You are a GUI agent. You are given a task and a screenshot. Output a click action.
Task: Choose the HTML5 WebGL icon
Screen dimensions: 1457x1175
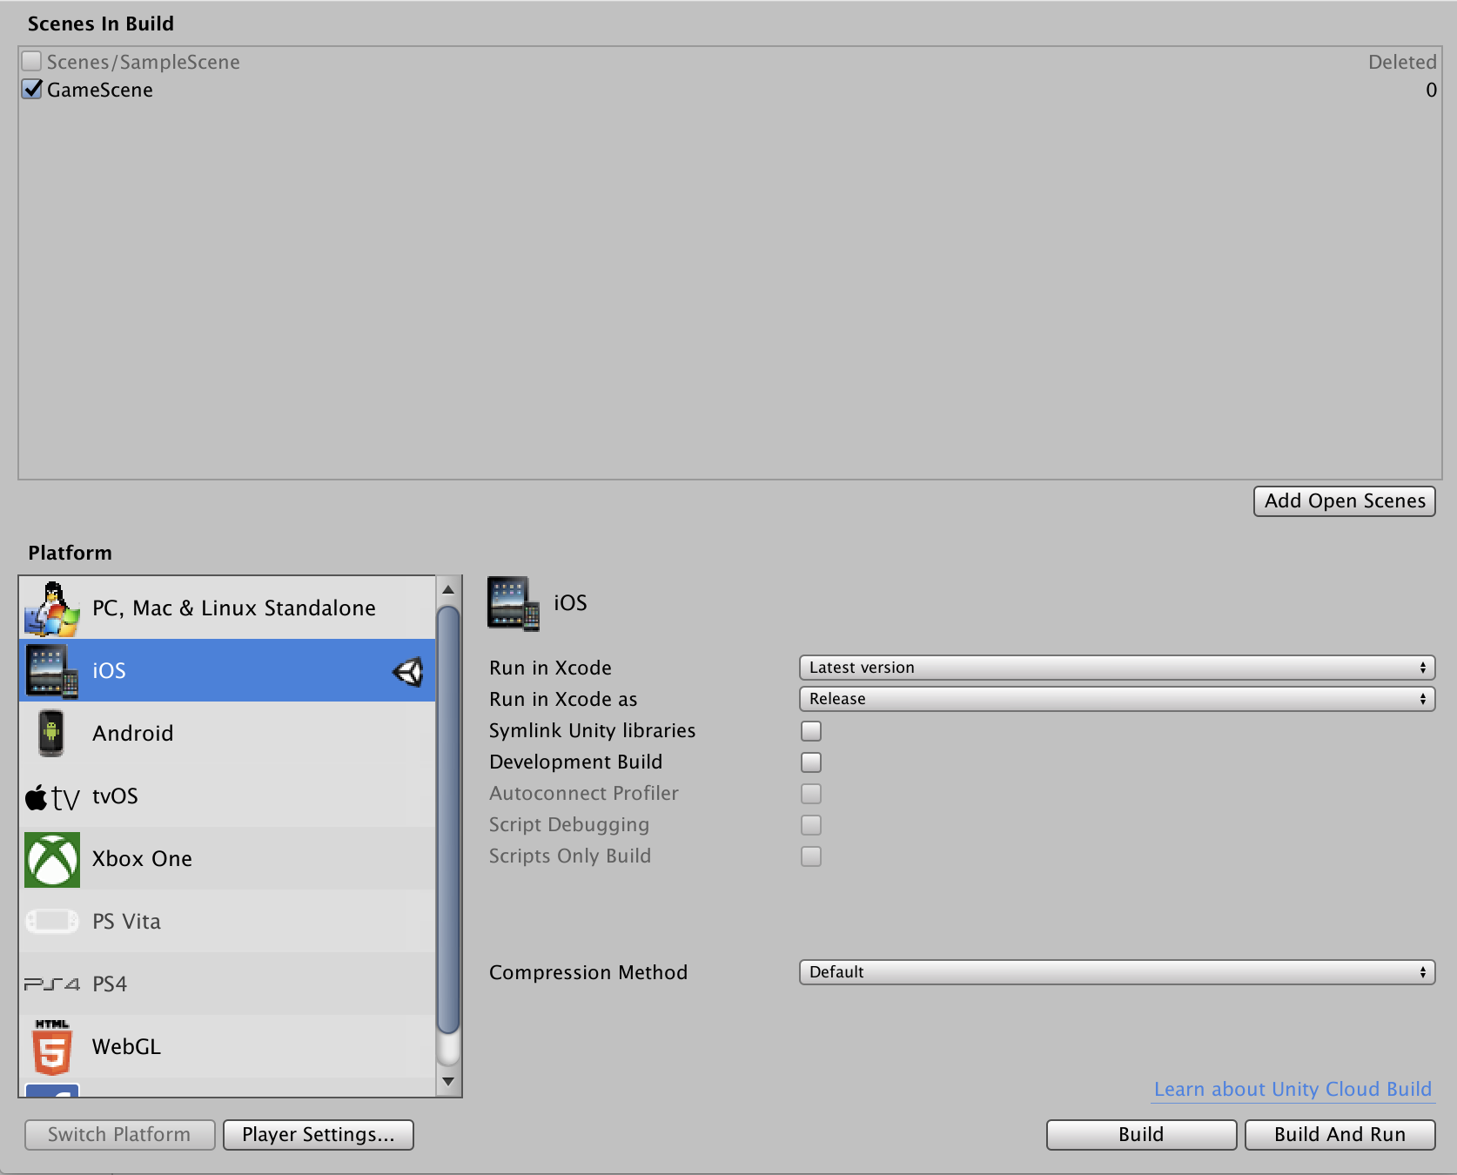point(52,1047)
